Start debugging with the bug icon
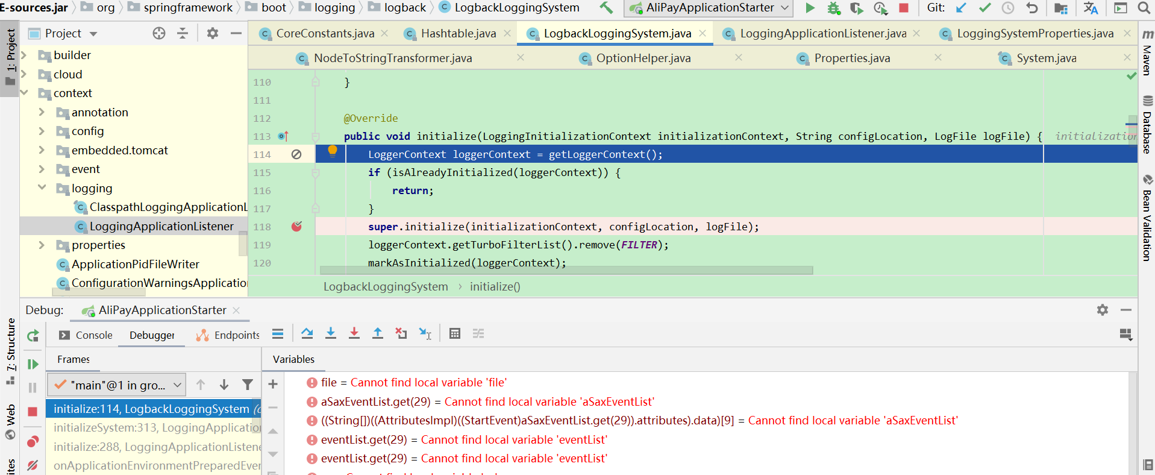The image size is (1155, 475). pos(834,8)
